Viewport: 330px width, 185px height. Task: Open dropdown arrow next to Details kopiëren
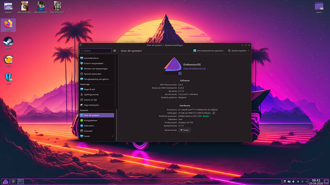248,51
